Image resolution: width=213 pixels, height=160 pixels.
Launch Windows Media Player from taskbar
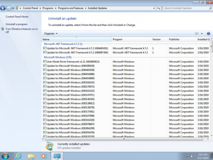pyautogui.click(x=43, y=156)
